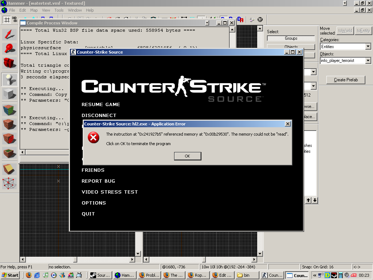This screenshot has width=373, height=280.
Task: Expand the lower partially hidden combo box arrow
Action: click(x=313, y=86)
